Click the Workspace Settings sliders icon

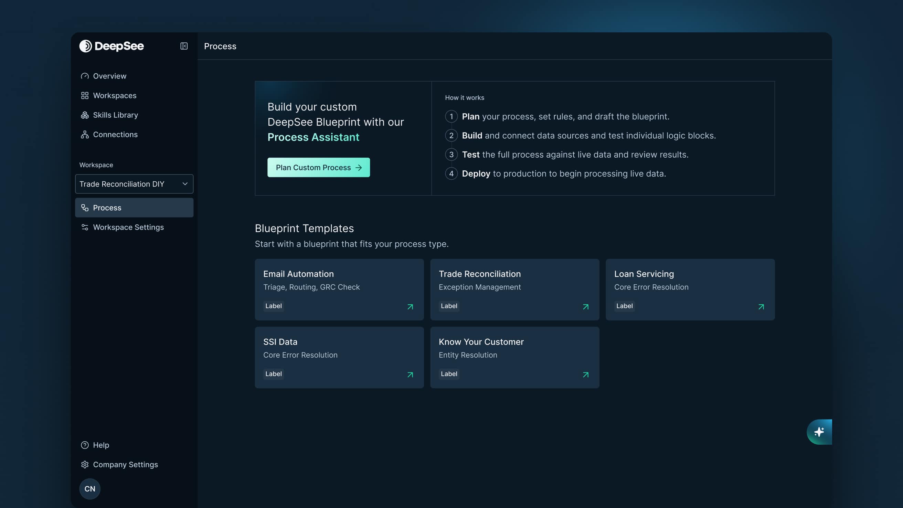[x=84, y=227]
